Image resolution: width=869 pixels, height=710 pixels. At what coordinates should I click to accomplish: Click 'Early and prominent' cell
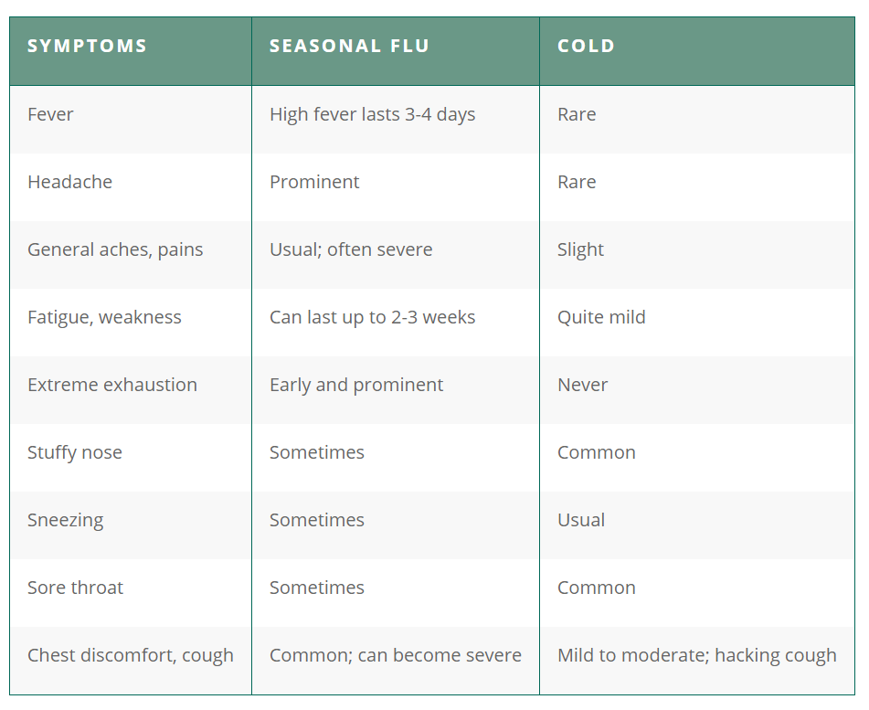[x=356, y=385]
